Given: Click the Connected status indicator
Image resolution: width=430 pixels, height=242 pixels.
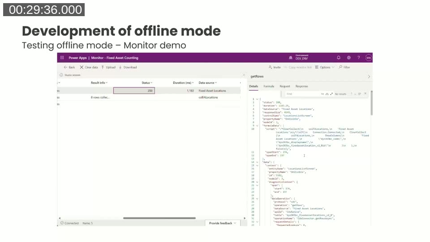Looking at the screenshot, I should (x=69, y=223).
